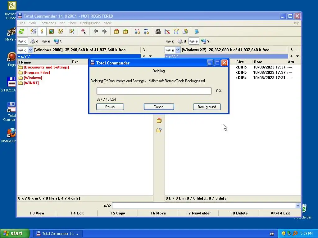The height and width of the screenshot is (238, 318).
Task: Select the [Program Files] folder
Action: [37, 73]
